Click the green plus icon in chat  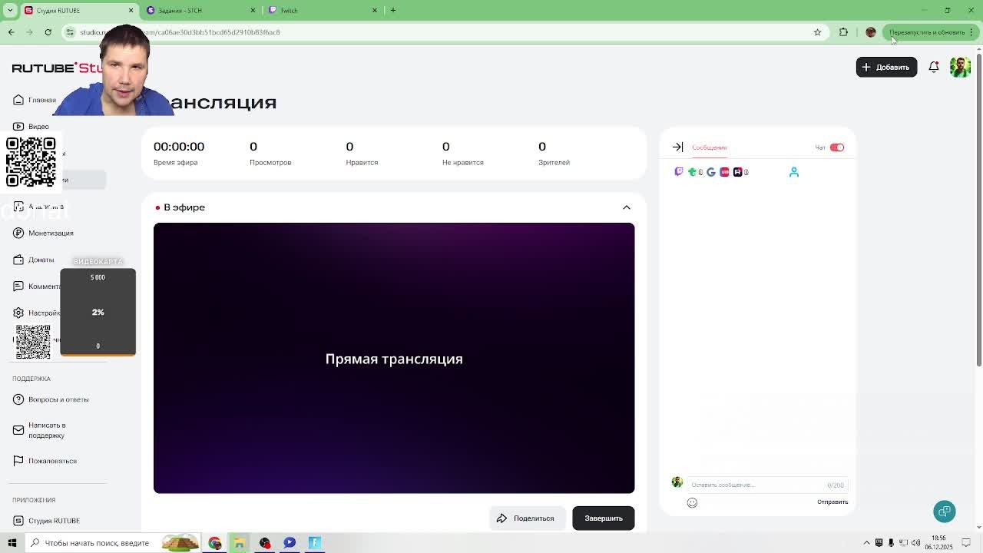tap(692, 172)
